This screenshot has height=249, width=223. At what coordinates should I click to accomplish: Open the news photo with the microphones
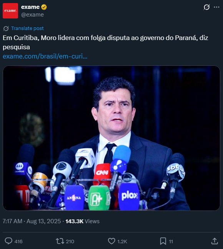[111, 138]
